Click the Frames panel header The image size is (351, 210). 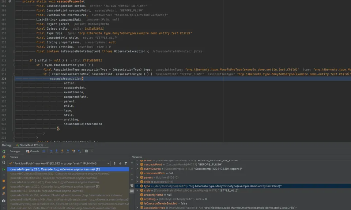pyautogui.click(x=14, y=157)
